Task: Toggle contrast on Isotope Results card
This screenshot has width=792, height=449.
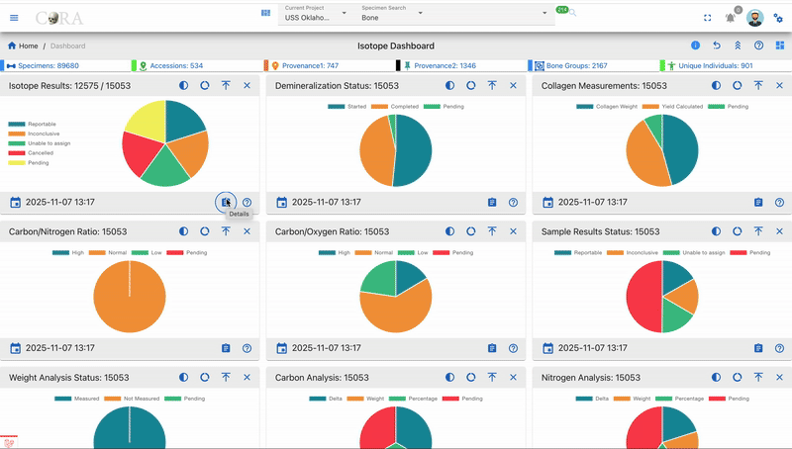Action: coord(183,85)
